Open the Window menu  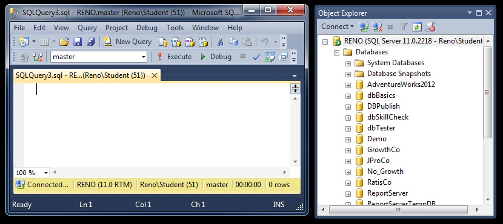[x=205, y=28]
